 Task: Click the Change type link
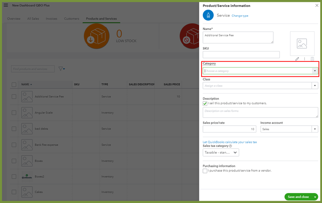coord(240,16)
